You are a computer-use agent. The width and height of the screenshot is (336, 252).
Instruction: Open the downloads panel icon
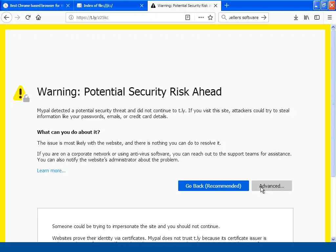(296, 17)
